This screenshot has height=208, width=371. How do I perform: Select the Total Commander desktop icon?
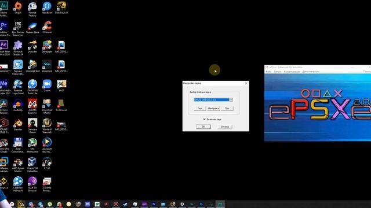click(x=18, y=145)
